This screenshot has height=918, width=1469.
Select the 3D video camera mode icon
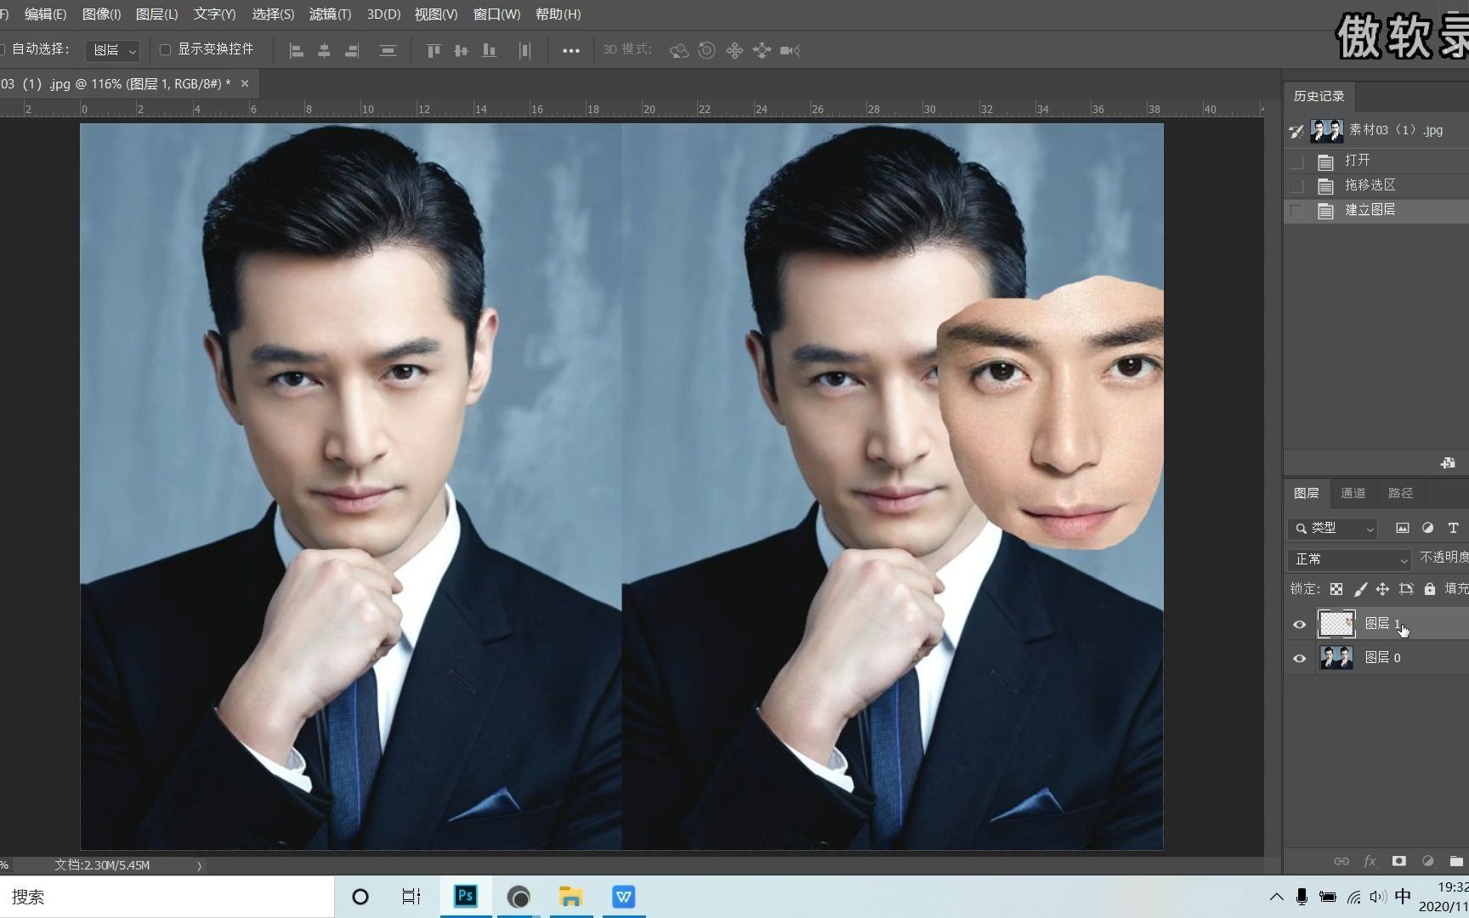790,51
